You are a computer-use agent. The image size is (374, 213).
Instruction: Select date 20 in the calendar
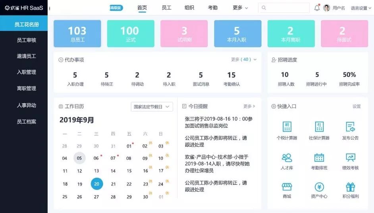tap(96, 184)
